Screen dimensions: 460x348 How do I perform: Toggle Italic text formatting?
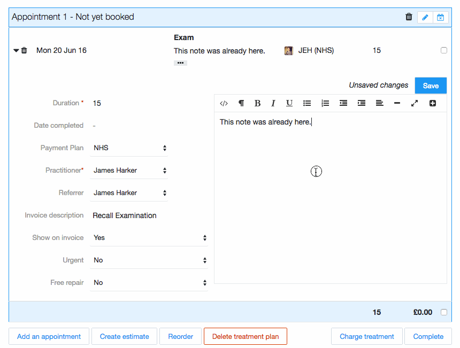point(273,103)
